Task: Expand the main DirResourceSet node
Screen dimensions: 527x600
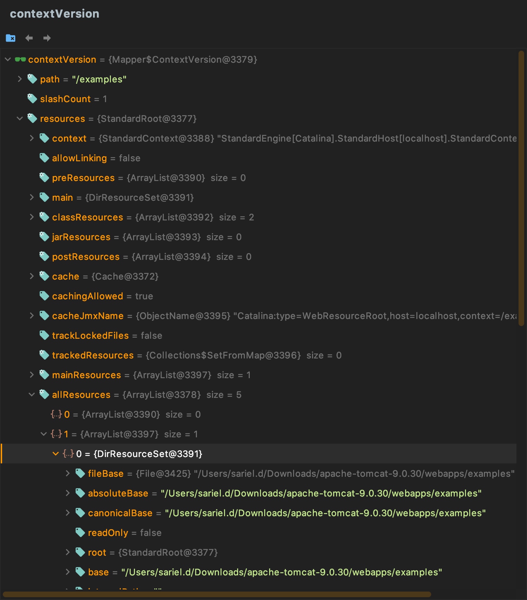Action: pos(32,197)
